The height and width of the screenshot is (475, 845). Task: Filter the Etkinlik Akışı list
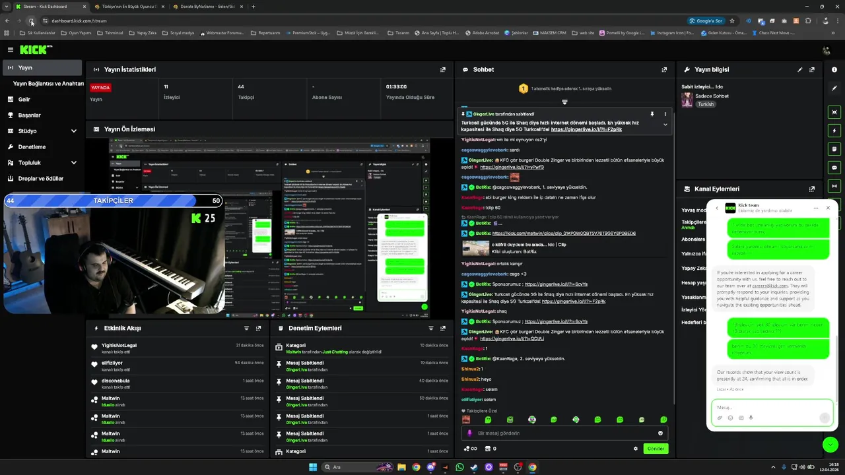tap(246, 328)
